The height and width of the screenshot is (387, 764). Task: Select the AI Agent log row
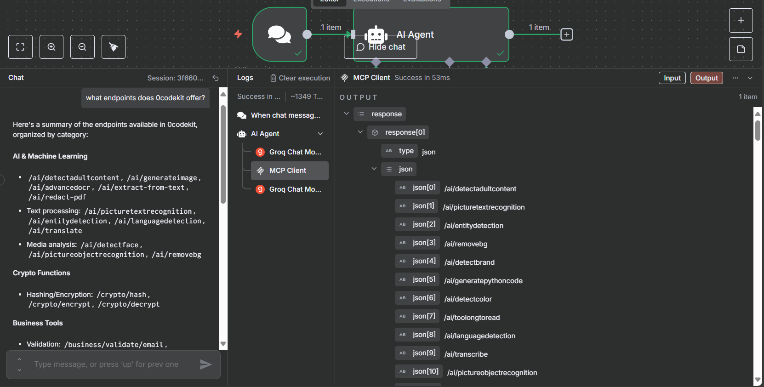pos(281,134)
